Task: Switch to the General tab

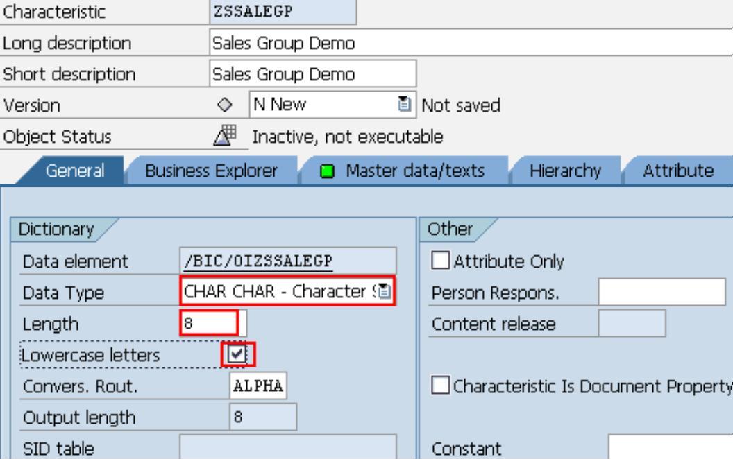Action: (x=75, y=171)
